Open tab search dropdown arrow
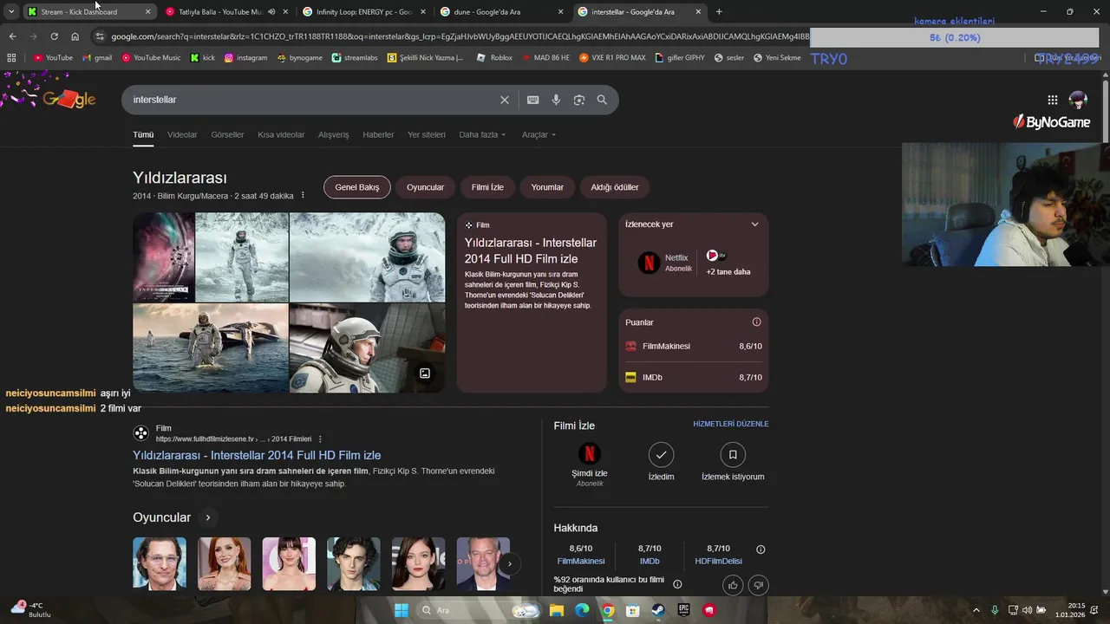Viewport: 1110px width, 624px height. tap(11, 12)
